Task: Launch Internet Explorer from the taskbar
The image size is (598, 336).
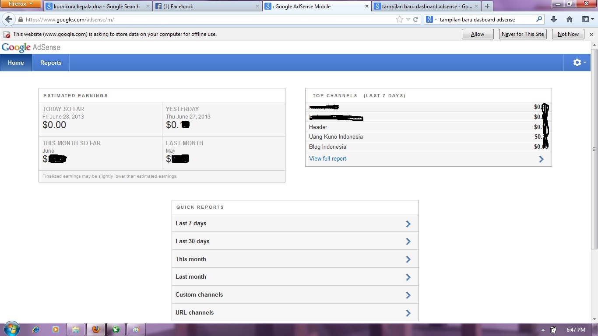Action: click(36, 329)
